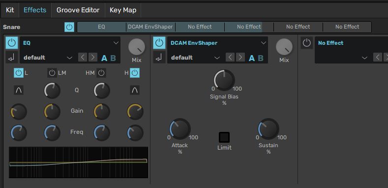Image resolution: width=388 pixels, height=188 pixels.
Task: Click the HM band Gain knob
Action: (102, 112)
